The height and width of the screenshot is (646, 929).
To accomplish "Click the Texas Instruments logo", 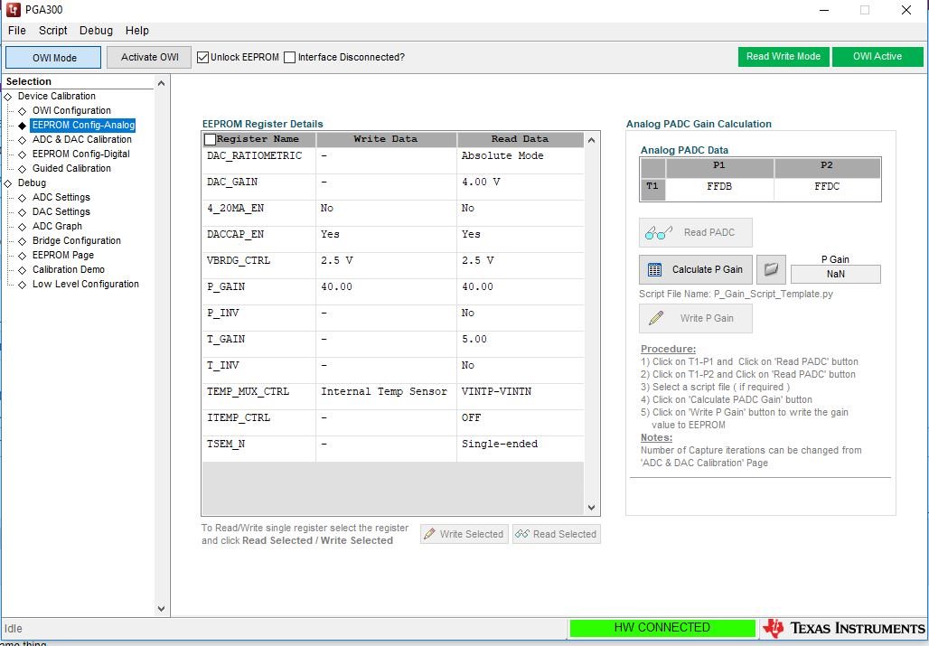I will (x=844, y=628).
